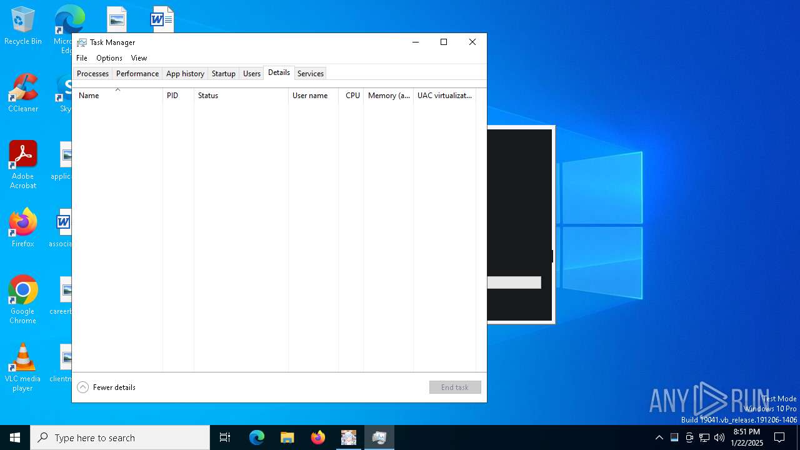The width and height of the screenshot is (800, 450).
Task: Click the Task Manager title bar icon
Action: coord(82,42)
